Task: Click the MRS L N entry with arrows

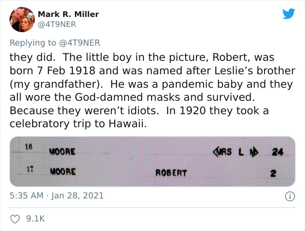Action: [x=236, y=152]
